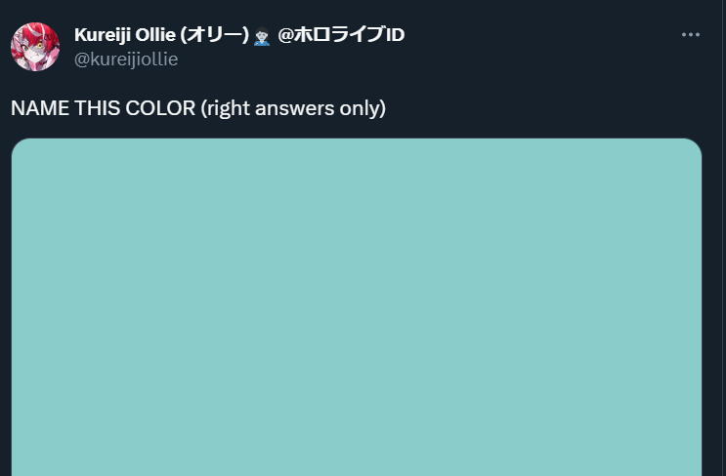
Task: Open the teal color image attachment
Action: tap(357, 307)
